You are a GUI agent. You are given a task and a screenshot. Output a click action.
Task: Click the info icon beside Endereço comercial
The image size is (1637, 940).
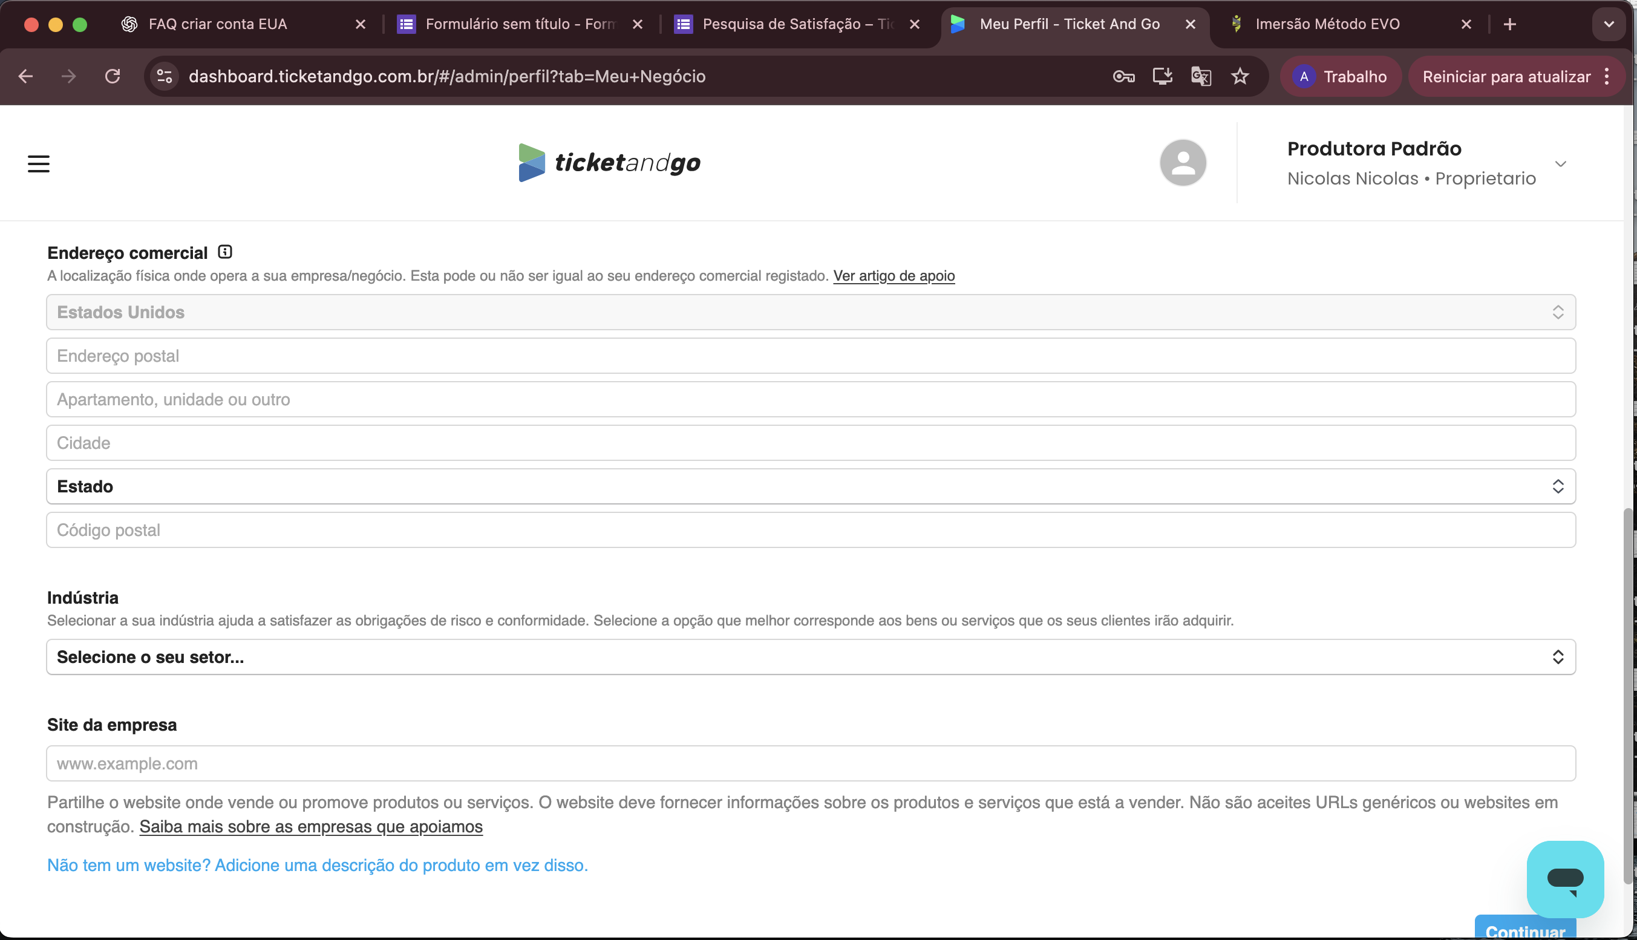(224, 252)
